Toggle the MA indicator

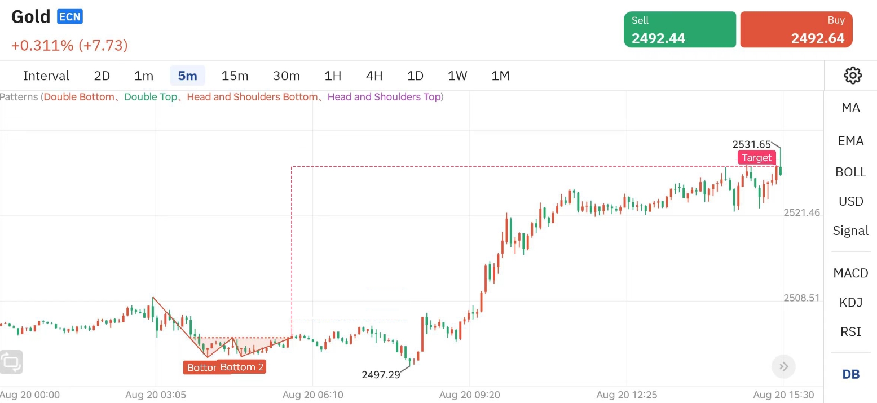coord(850,108)
